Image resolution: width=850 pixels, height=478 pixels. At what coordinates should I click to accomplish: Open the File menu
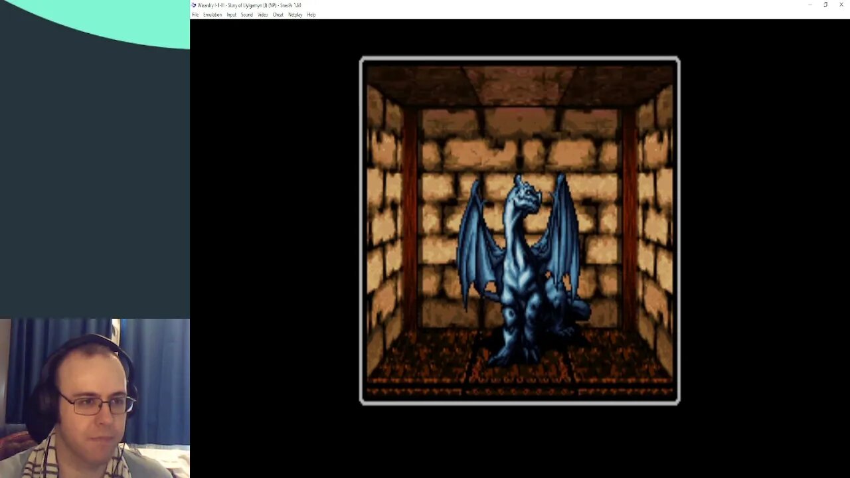(195, 15)
